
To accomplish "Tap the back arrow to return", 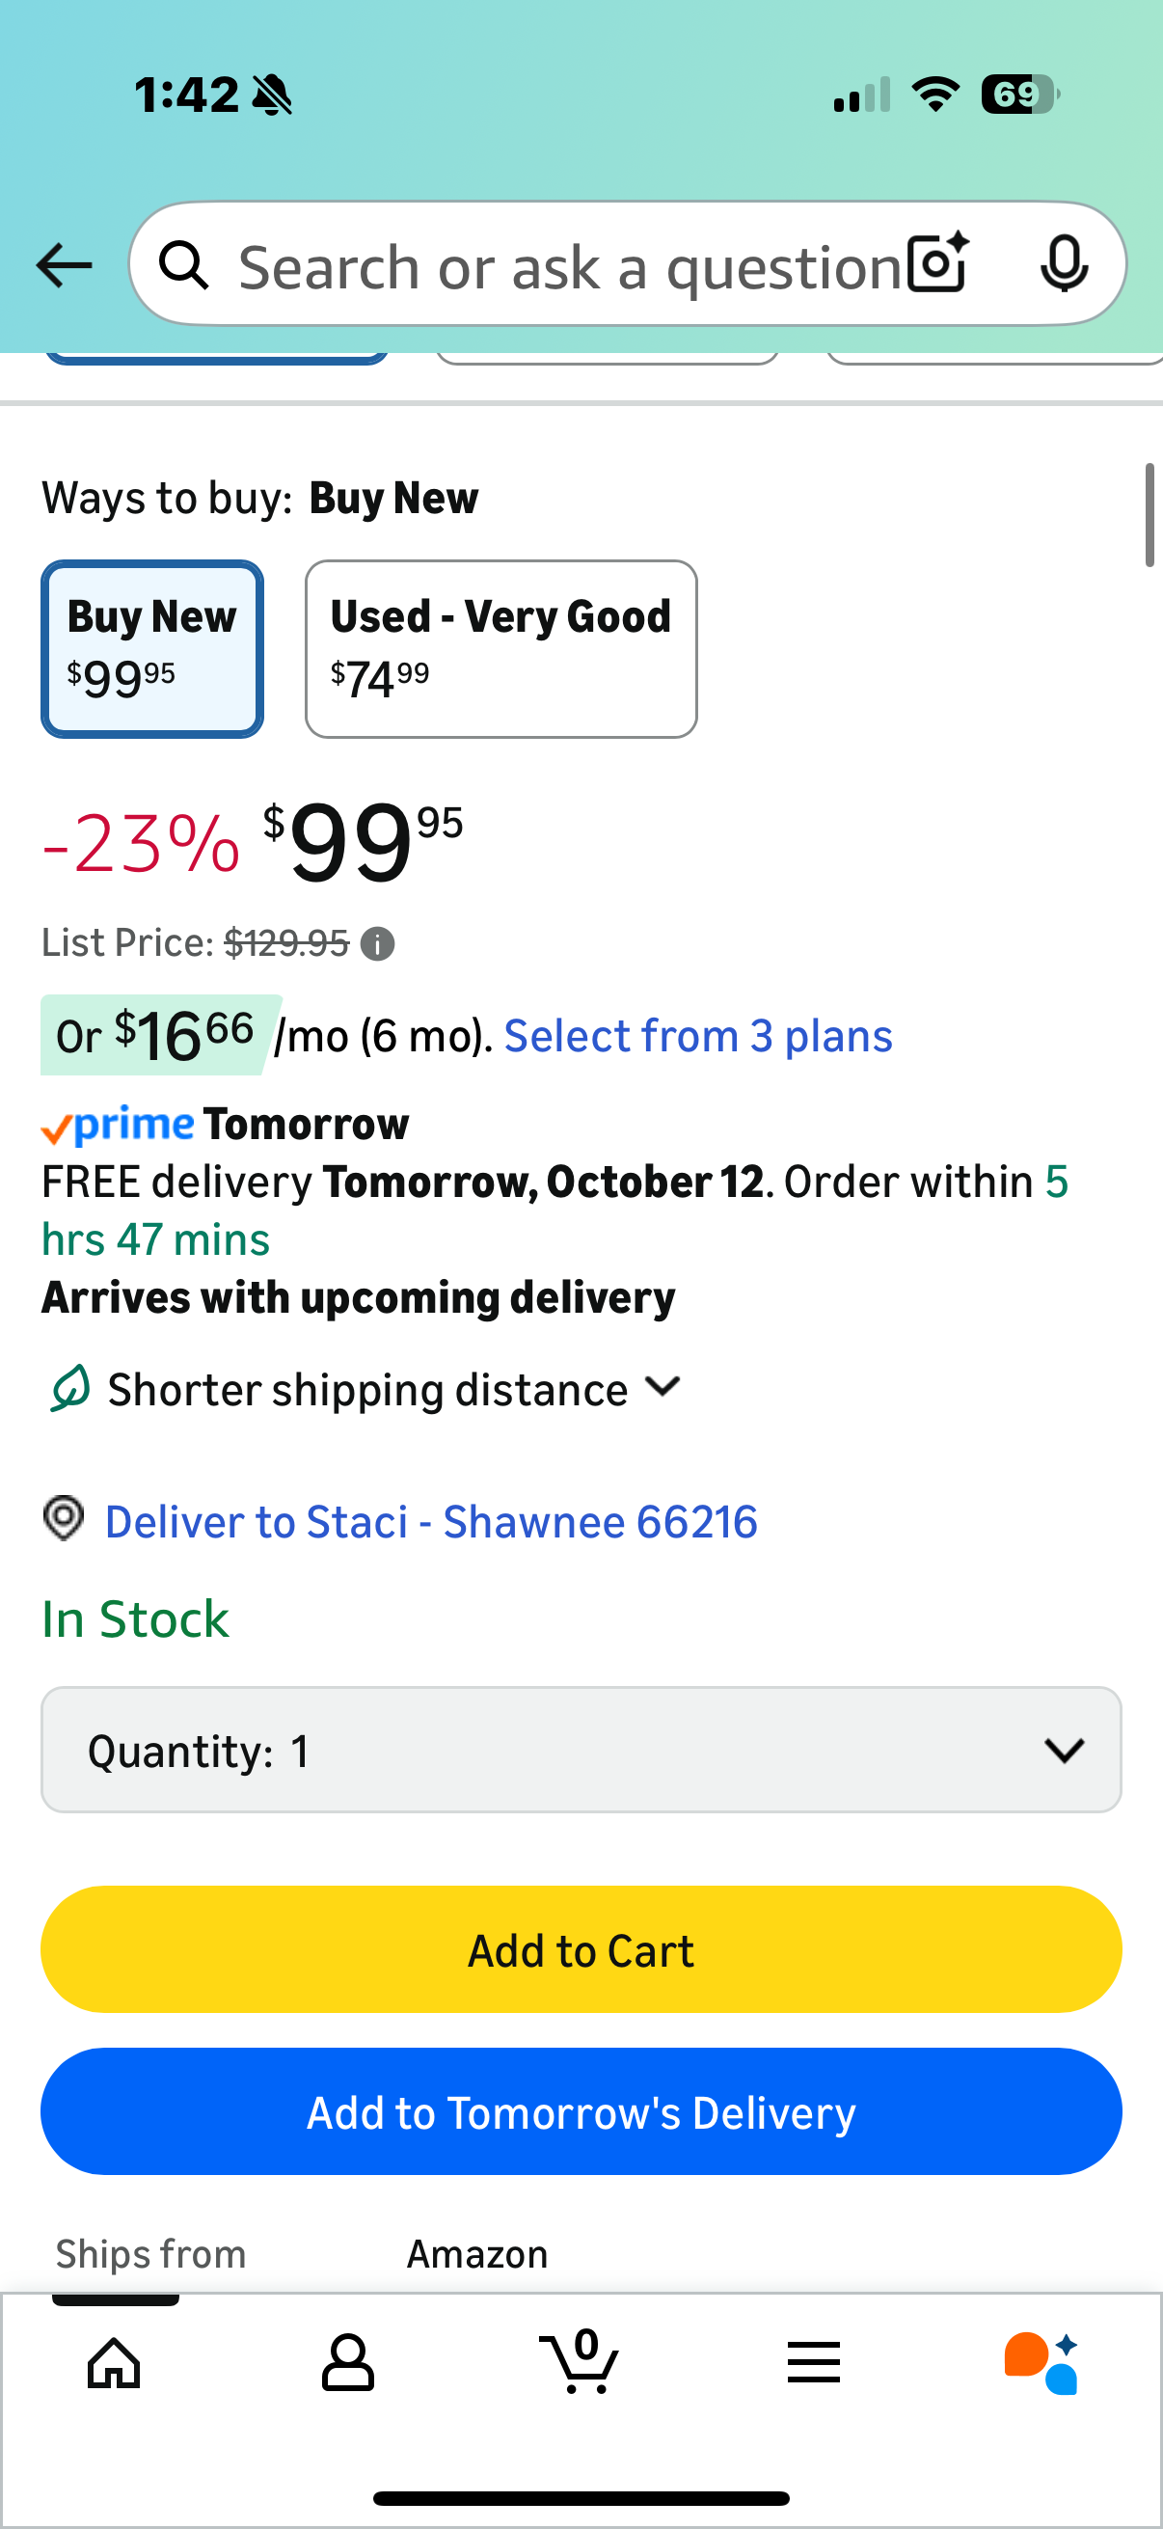I will 62,263.
